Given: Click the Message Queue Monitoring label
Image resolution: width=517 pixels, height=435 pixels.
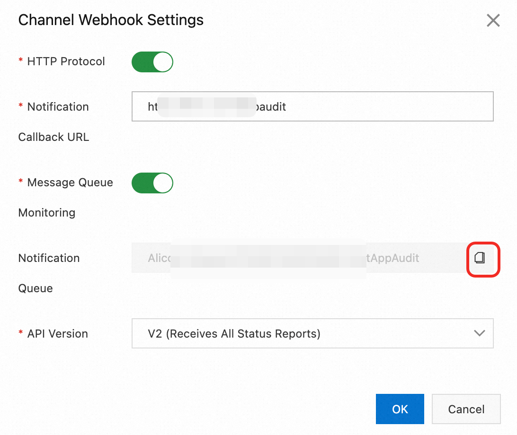Looking at the screenshot, I should point(65,197).
